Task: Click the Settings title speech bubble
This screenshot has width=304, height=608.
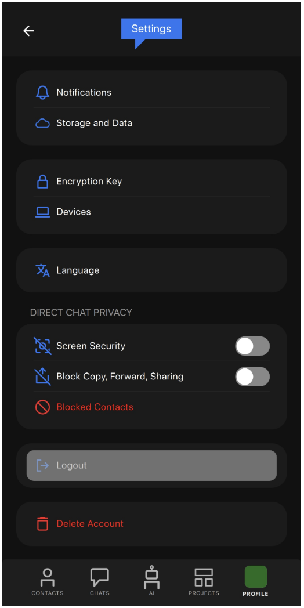Action: pos(151,32)
